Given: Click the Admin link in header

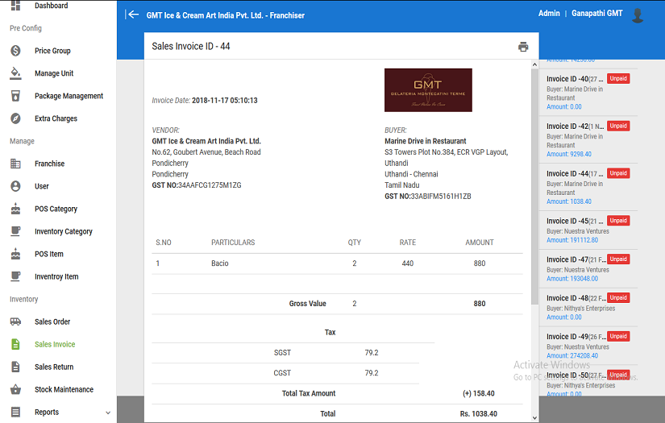Looking at the screenshot, I should (549, 13).
